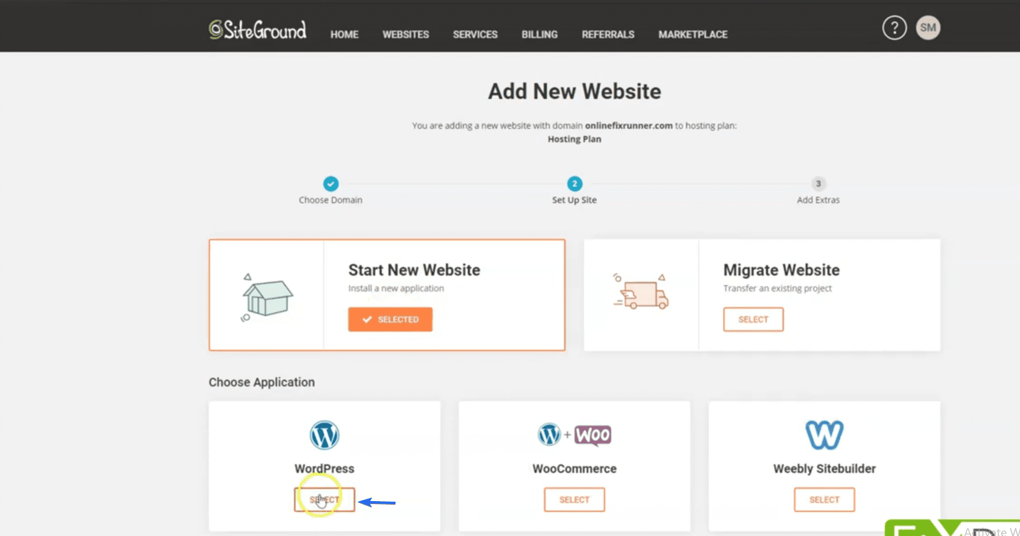Screen dimensions: 1020x536
Task: Open the SERVICES menu
Action: pos(475,34)
